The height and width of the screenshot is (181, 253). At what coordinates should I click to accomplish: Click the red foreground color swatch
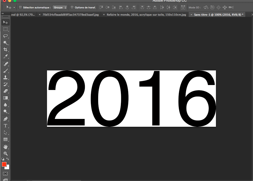point(4,164)
